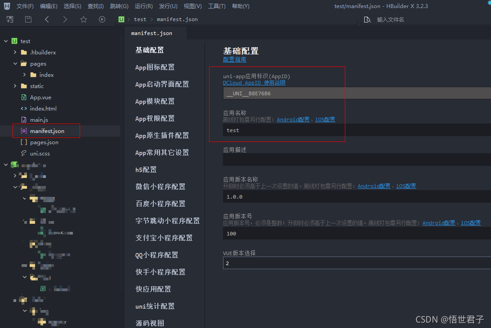This screenshot has height=328, width=491.
Task: Select 微信小程序配置 section
Action: 161,186
